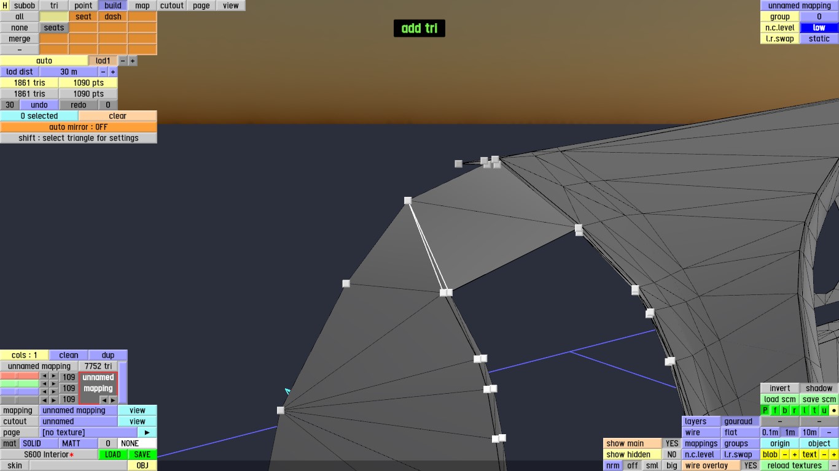
Task: Increase red colour with its right arrow
Action: 54,376
